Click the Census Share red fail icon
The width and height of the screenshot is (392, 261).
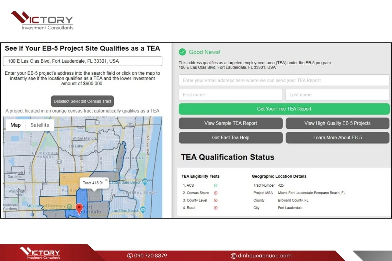coord(216,193)
